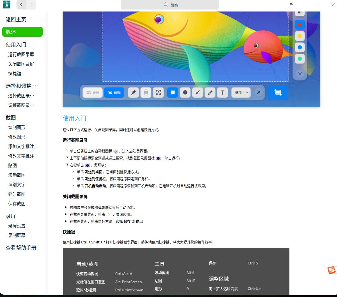This screenshot has width=337, height=297.
Task: Click the deepin Manual app icon top-left
Action: (6, 4)
